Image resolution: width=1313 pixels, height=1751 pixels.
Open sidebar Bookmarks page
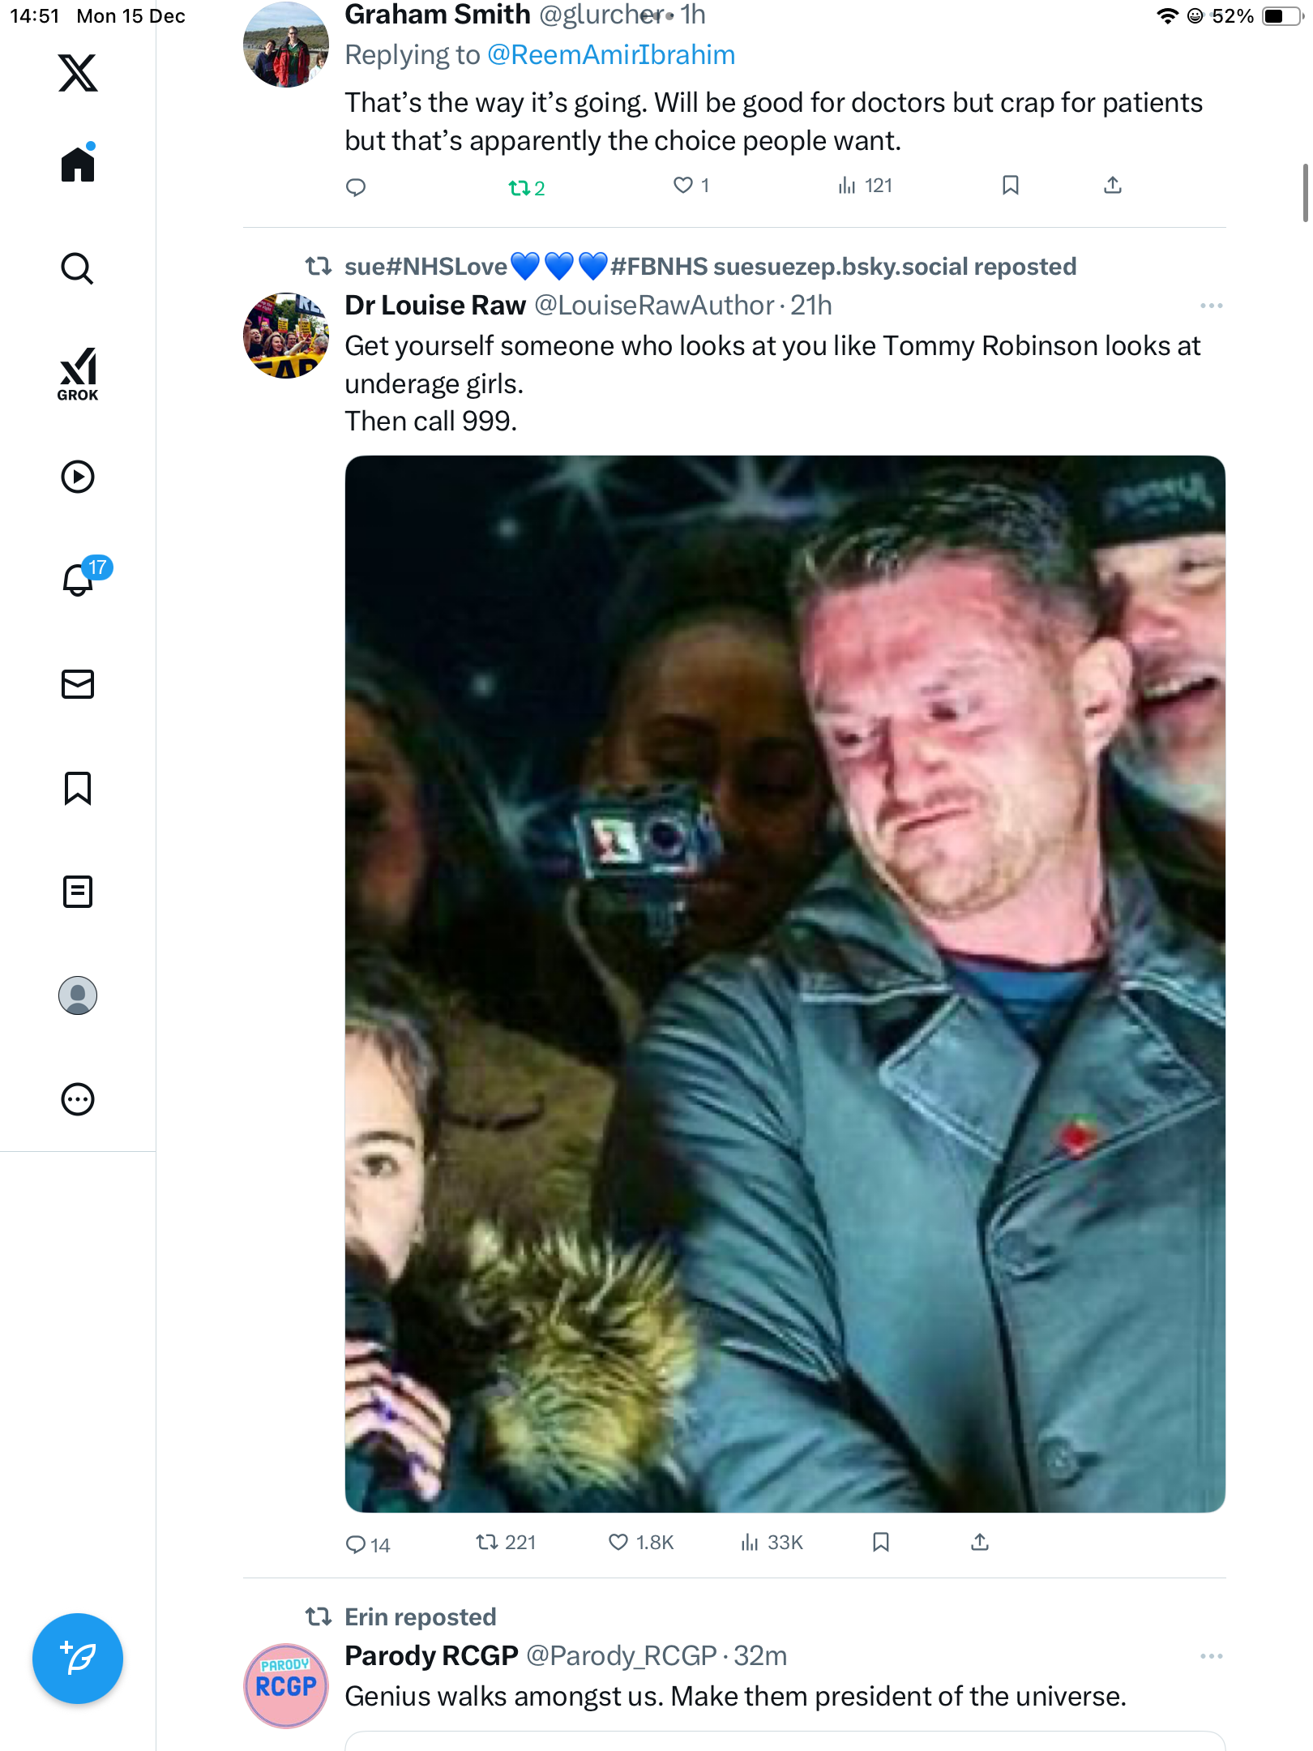[78, 788]
